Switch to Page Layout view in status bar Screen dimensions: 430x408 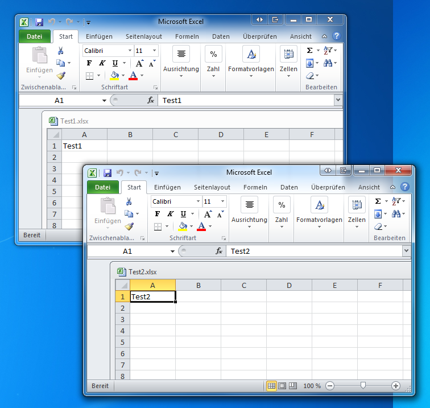(x=282, y=386)
